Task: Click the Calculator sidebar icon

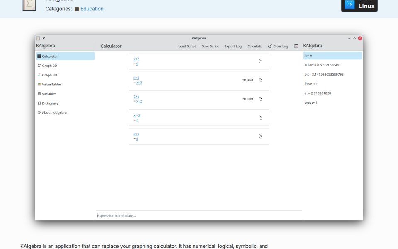Action: coord(39,56)
